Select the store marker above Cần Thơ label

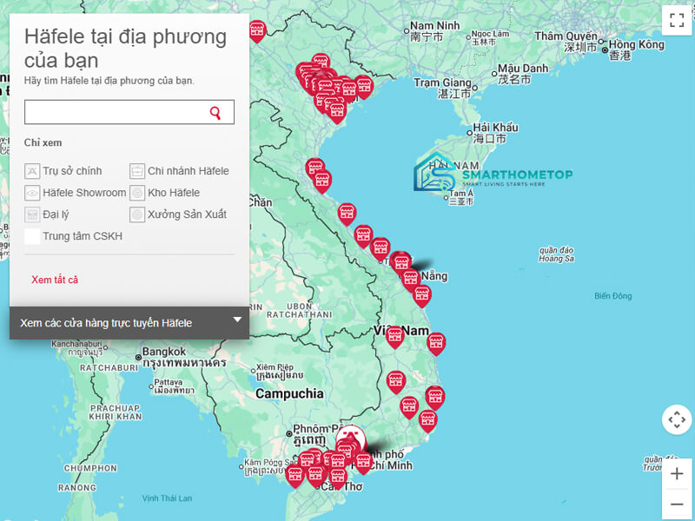click(337, 478)
